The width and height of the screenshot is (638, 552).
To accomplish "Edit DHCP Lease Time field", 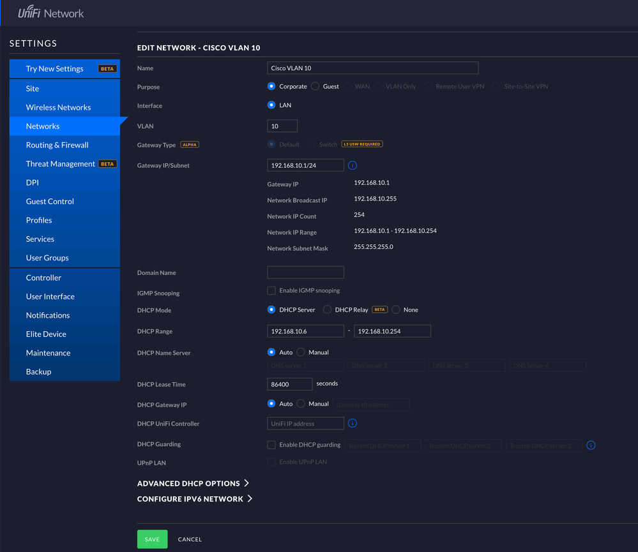I will pos(290,384).
